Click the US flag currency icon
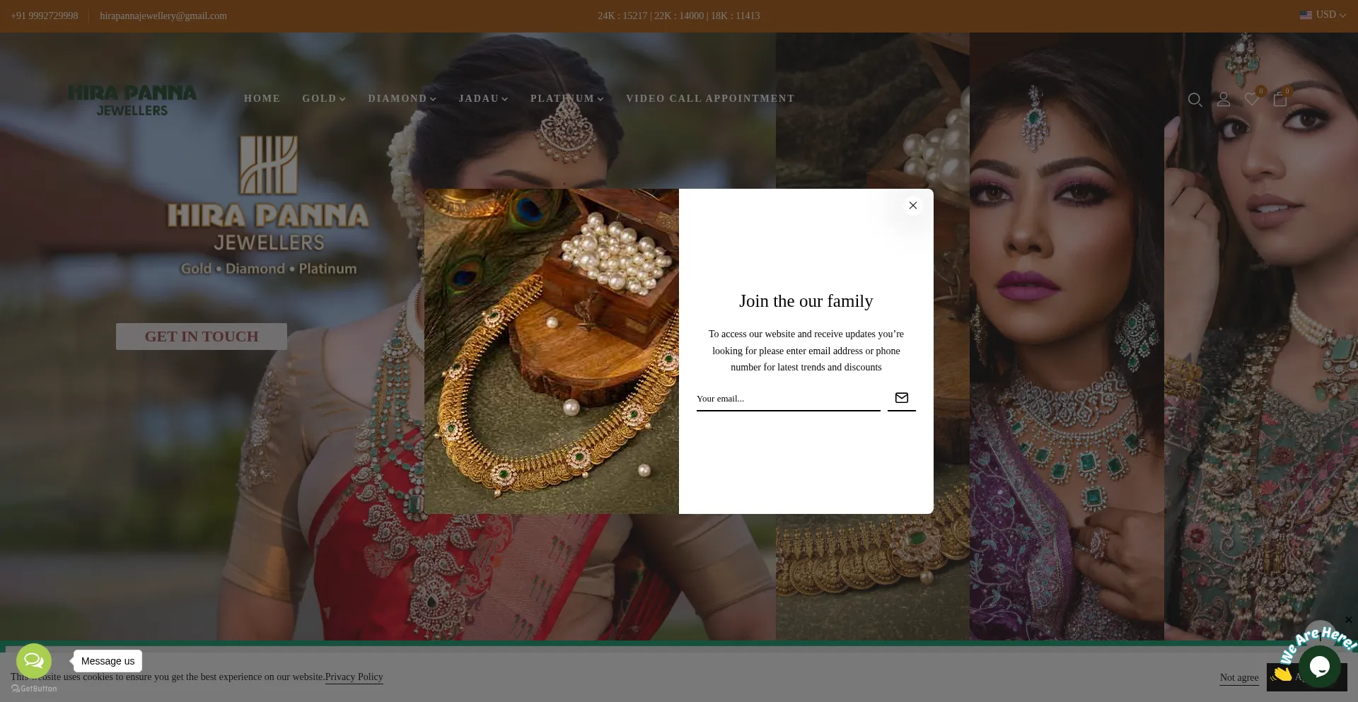The image size is (1358, 702). [x=1306, y=15]
